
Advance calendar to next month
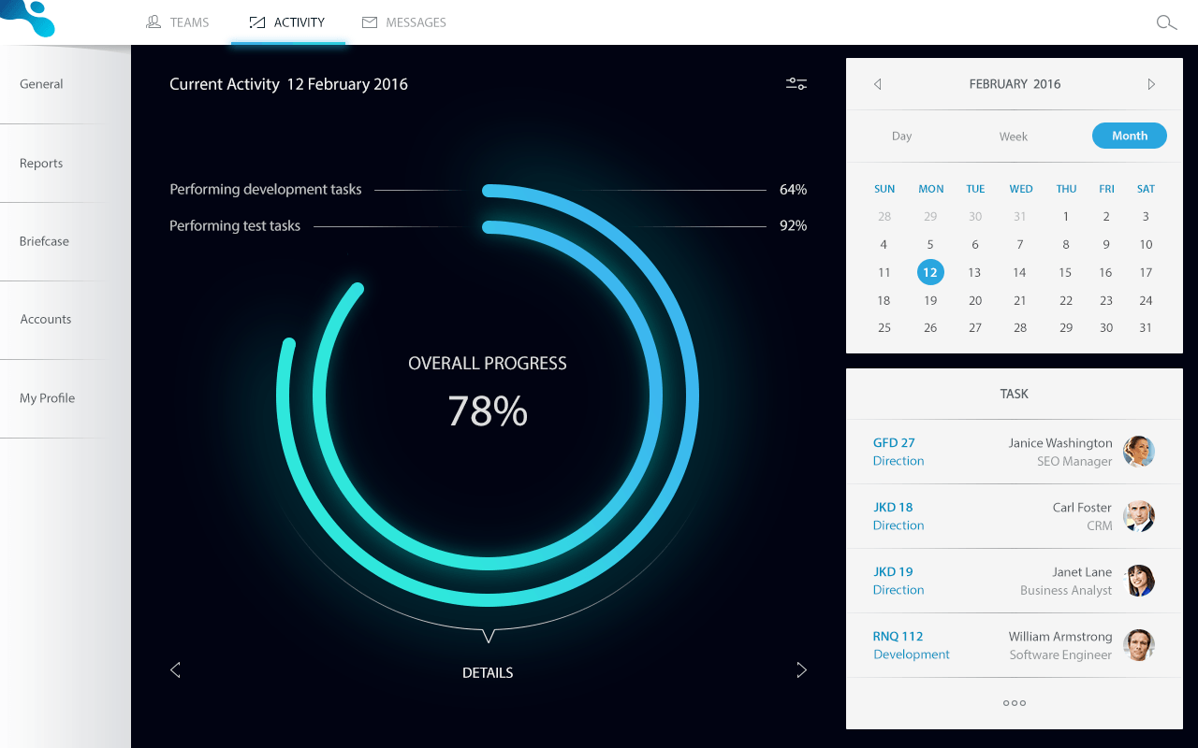(1151, 84)
